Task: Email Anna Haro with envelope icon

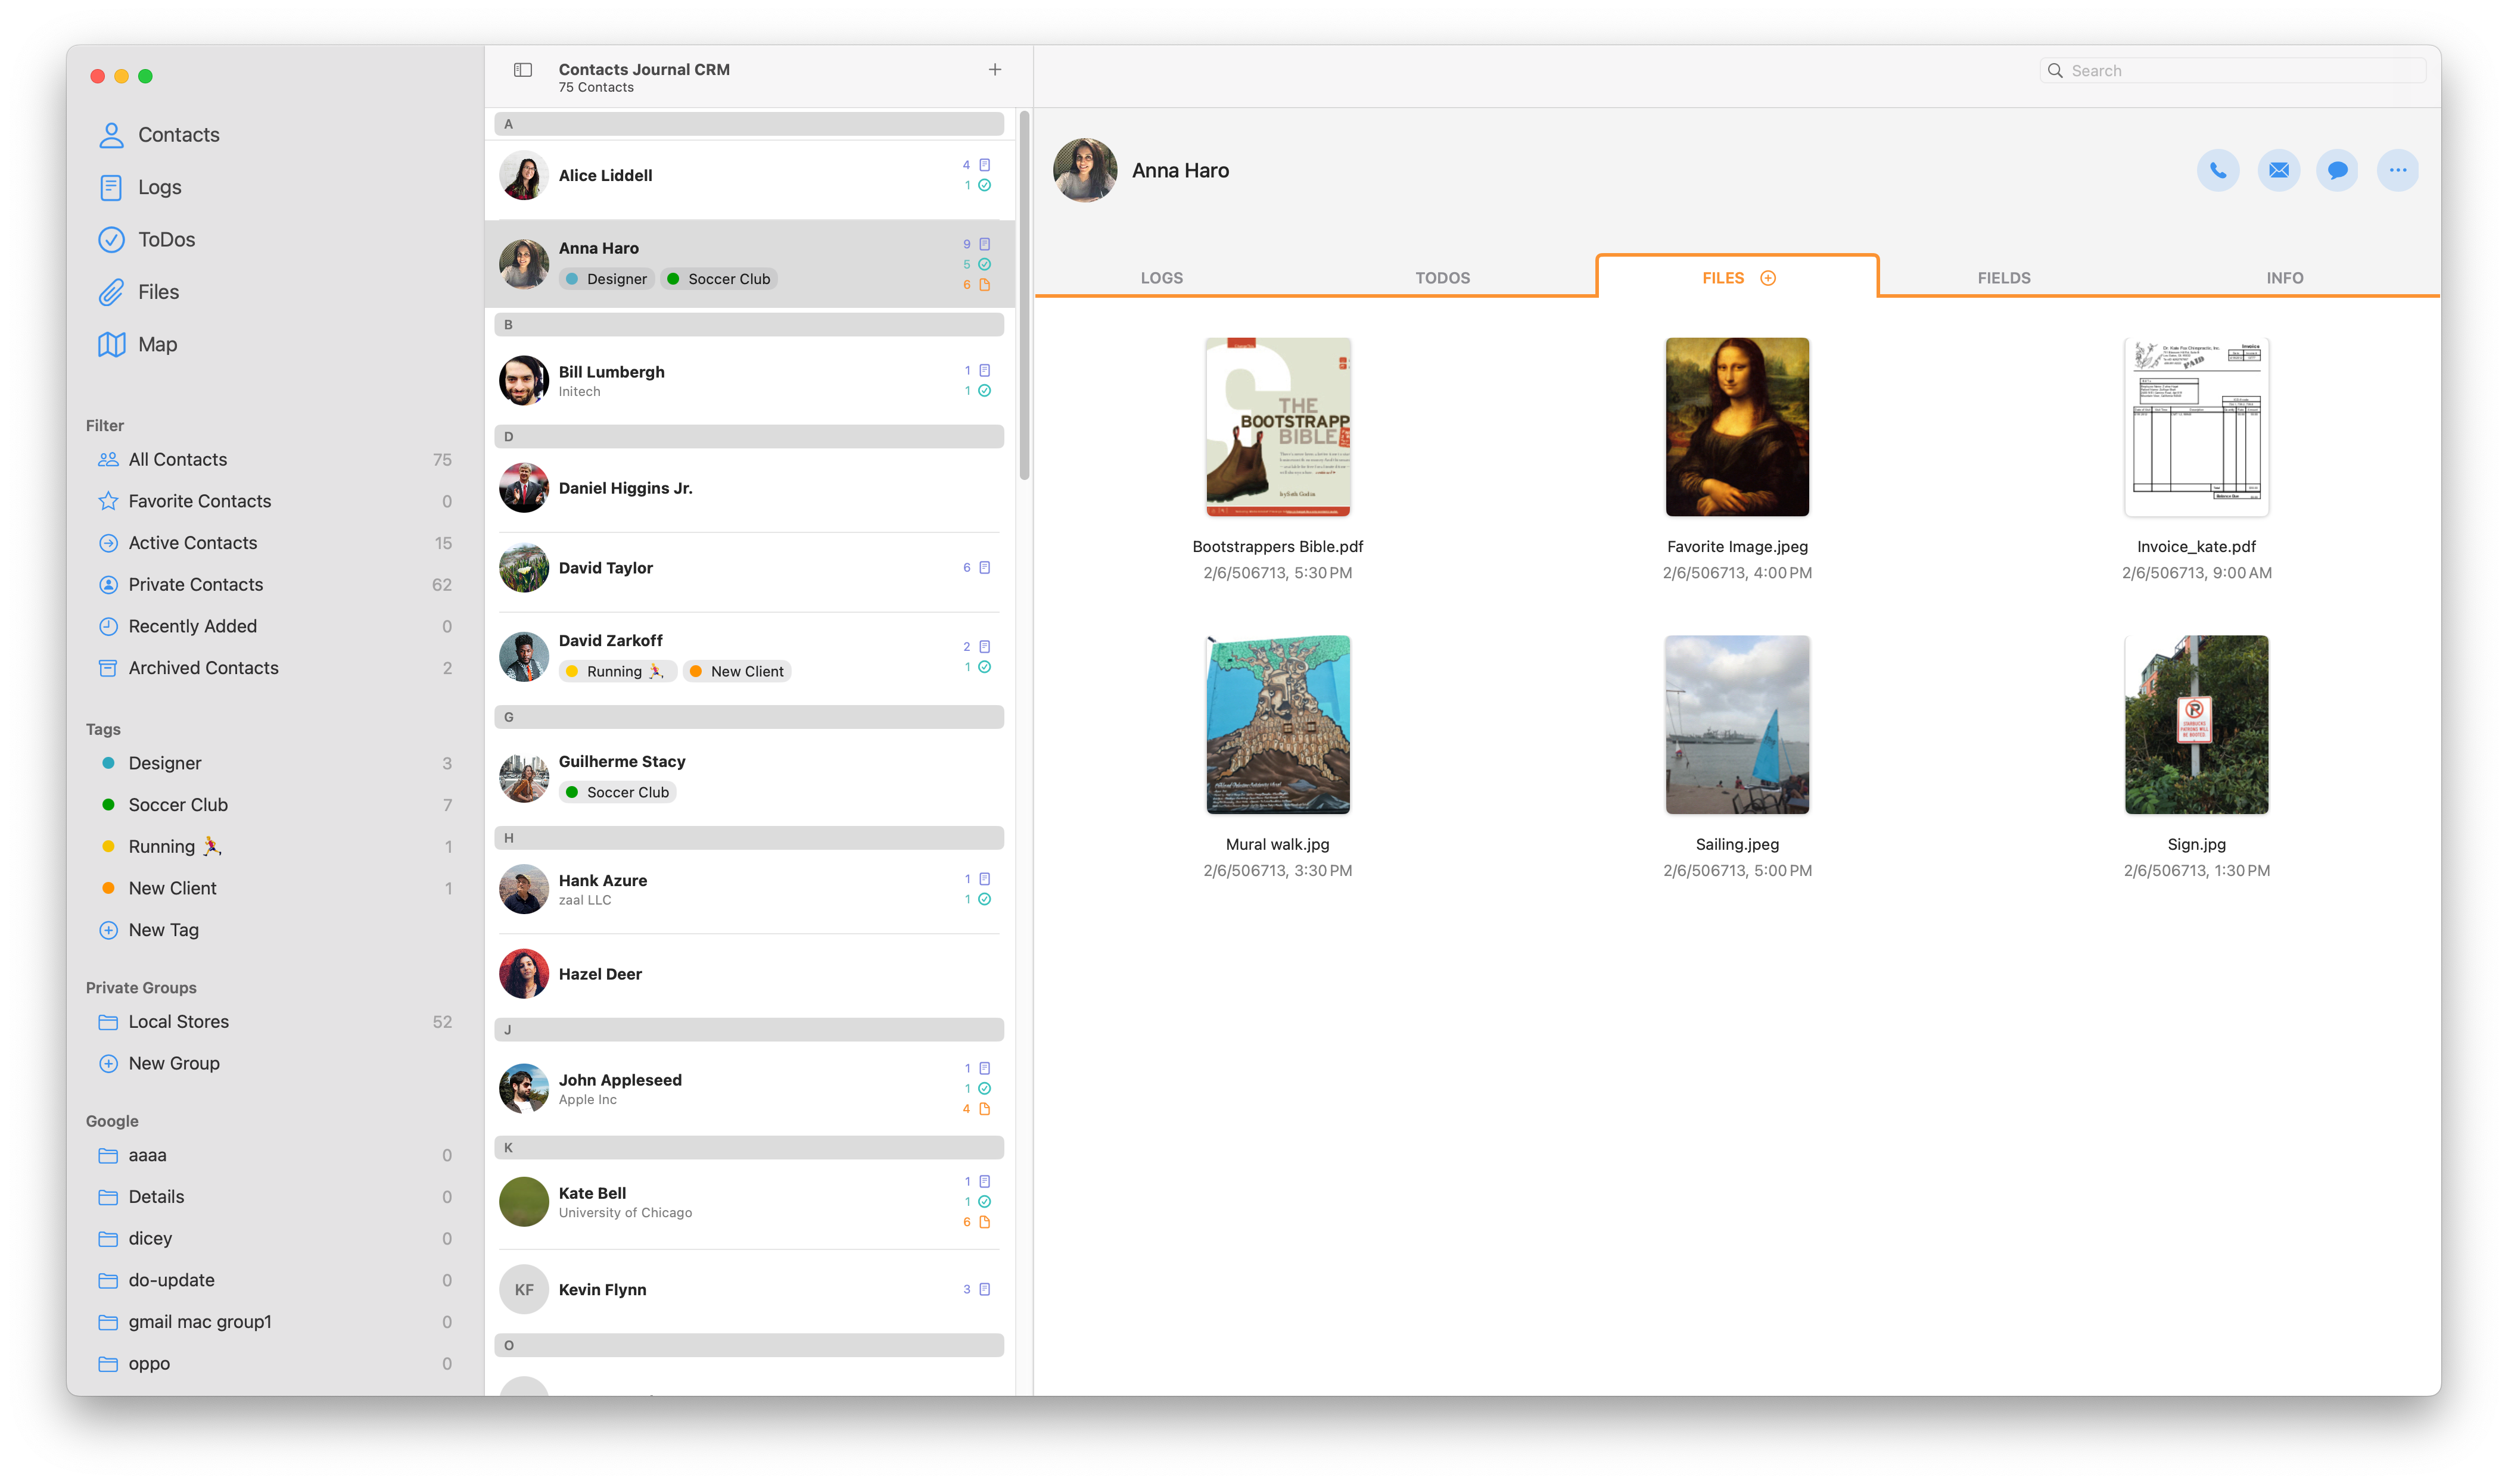Action: coord(2278,170)
